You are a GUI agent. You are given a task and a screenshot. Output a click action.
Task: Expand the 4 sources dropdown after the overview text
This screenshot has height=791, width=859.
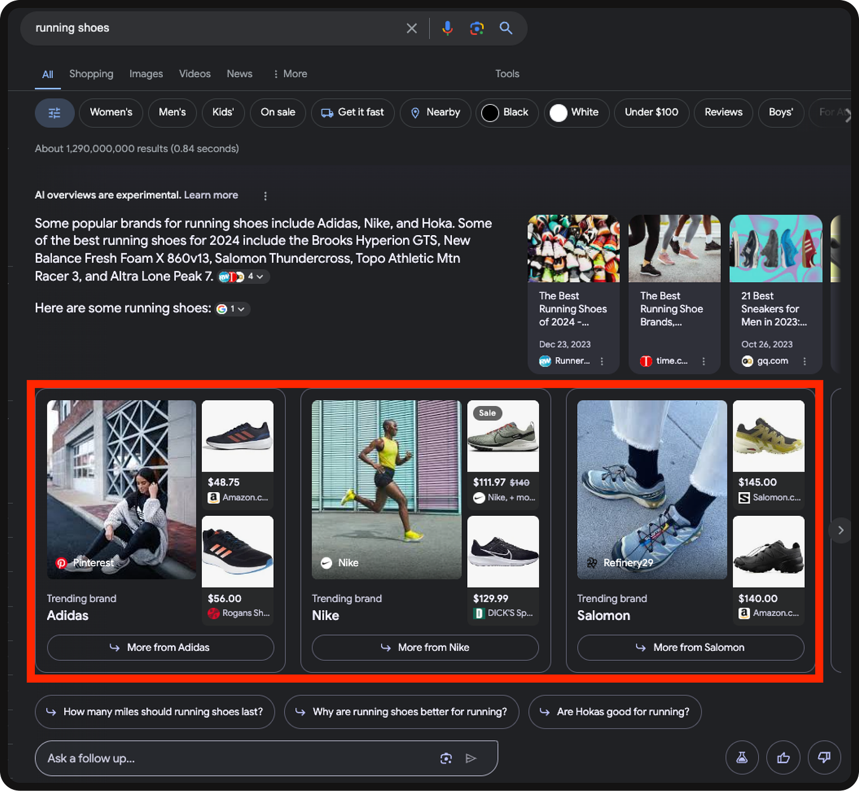coord(244,276)
